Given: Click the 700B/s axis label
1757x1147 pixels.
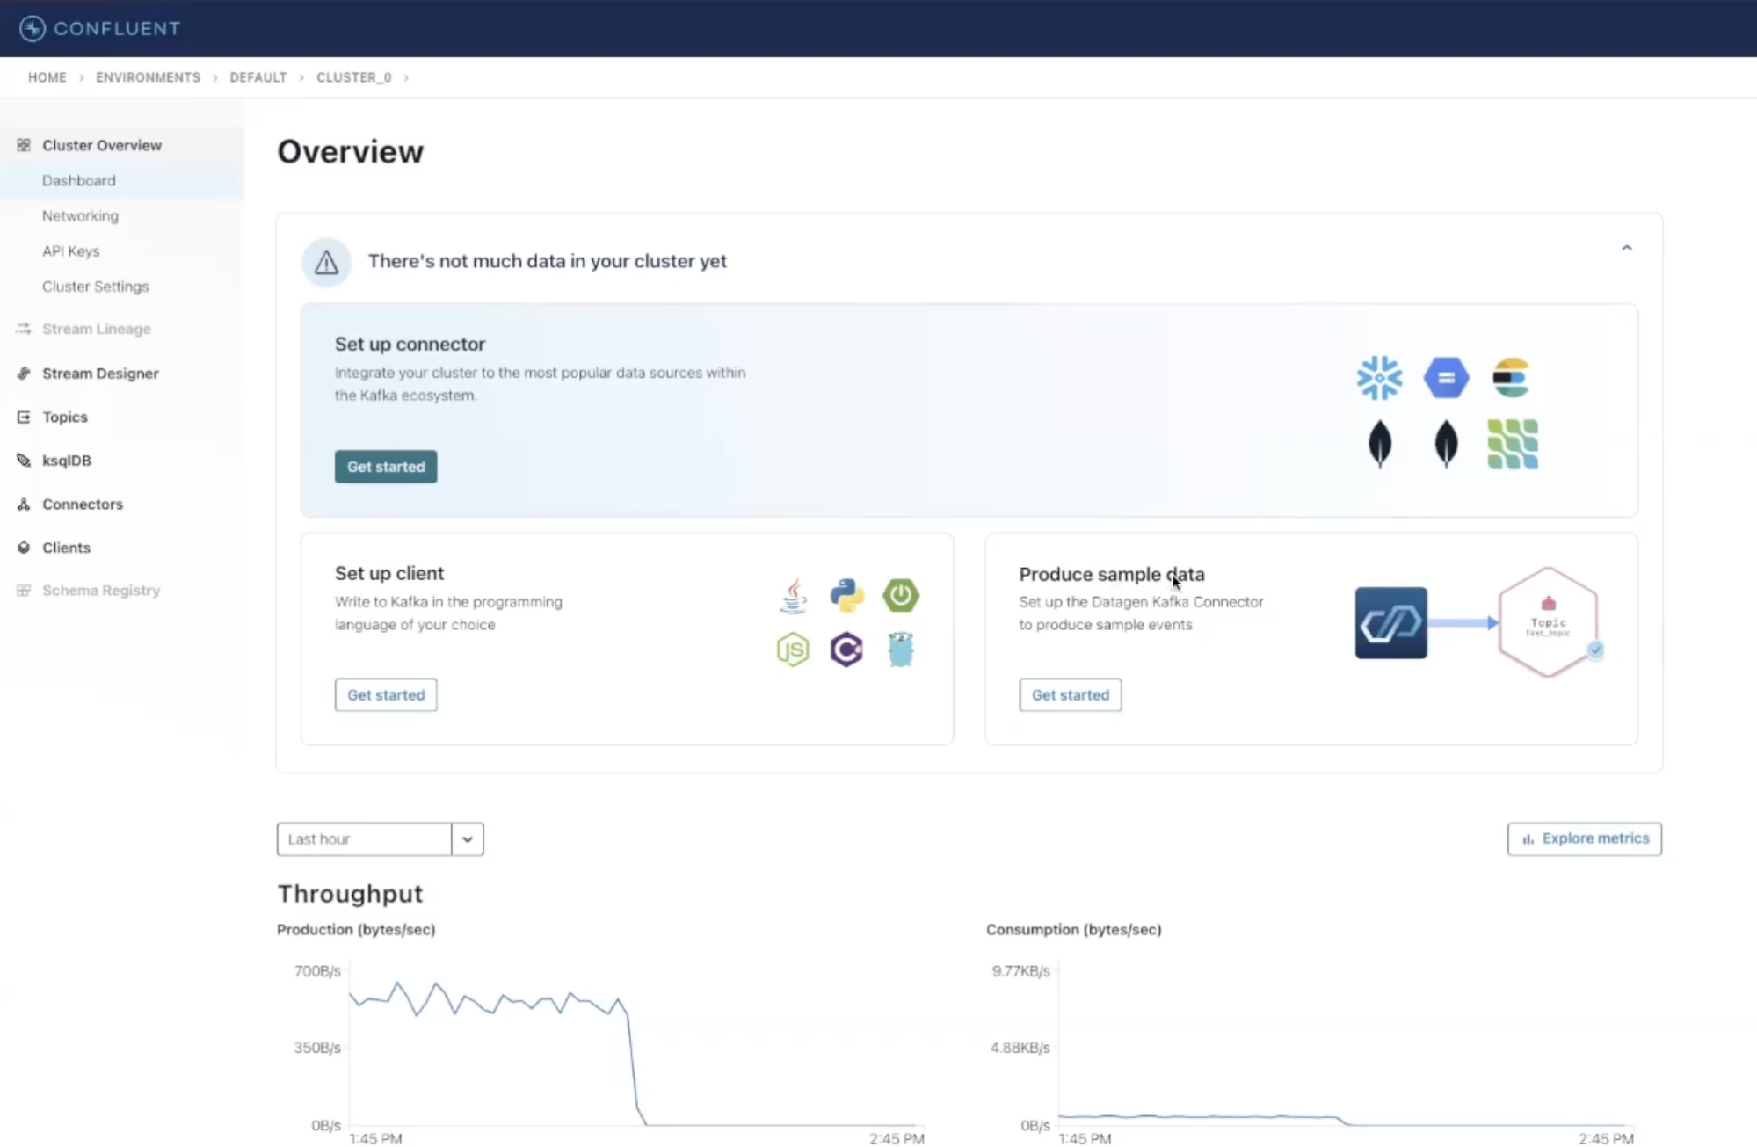Looking at the screenshot, I should (317, 971).
